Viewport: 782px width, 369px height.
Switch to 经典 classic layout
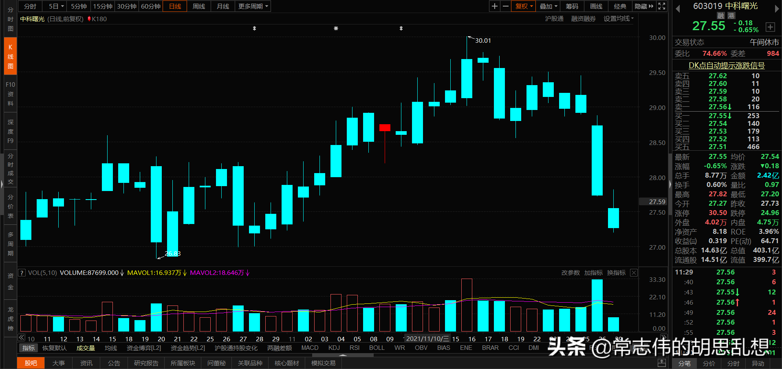(x=620, y=6)
